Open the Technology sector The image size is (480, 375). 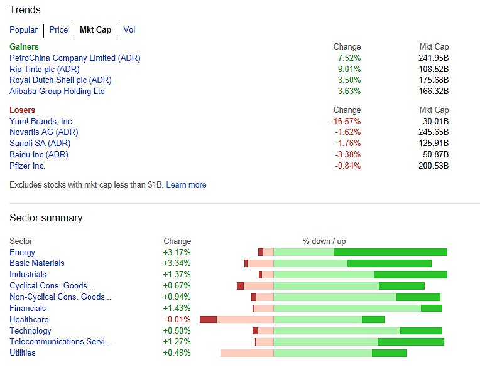pyautogui.click(x=30, y=331)
